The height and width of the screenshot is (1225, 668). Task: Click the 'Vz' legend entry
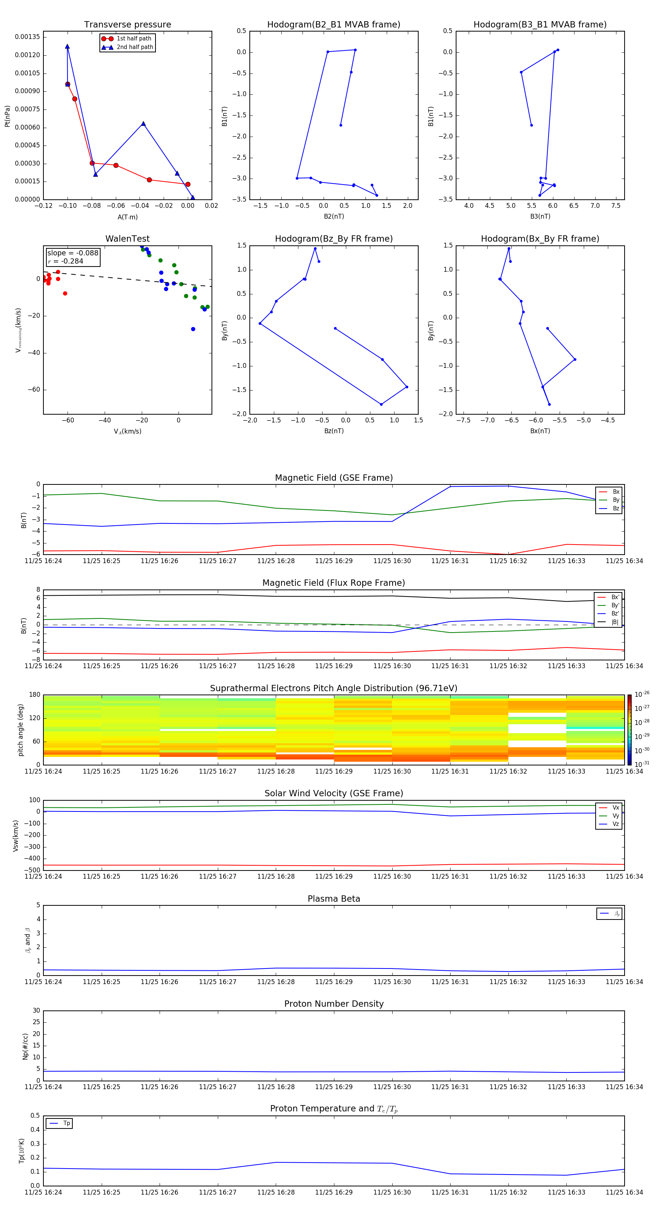609,824
